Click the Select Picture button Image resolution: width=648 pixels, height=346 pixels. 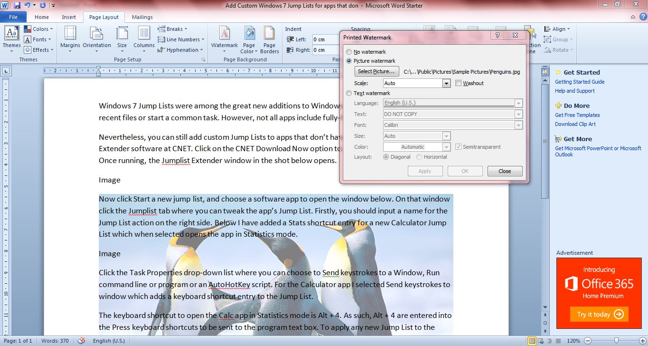[x=376, y=71]
